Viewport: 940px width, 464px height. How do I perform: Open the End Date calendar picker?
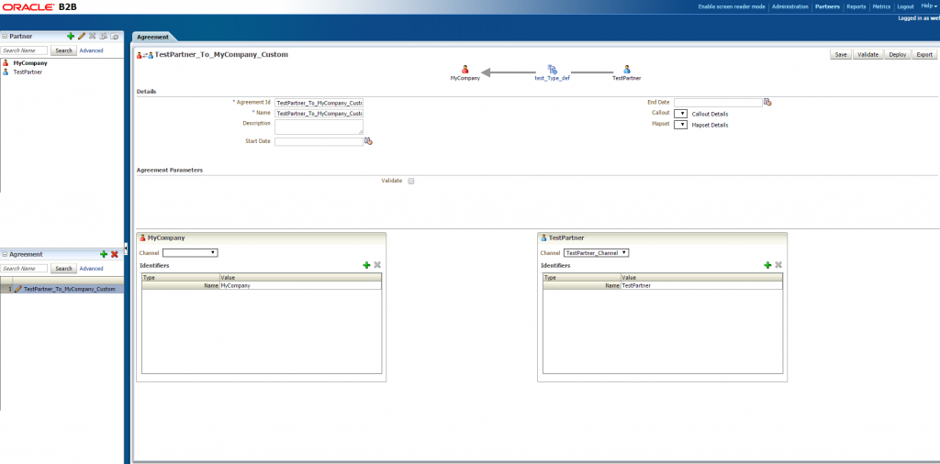(x=768, y=103)
